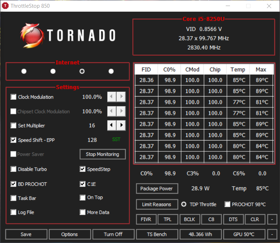
Task: Click the Speed Shift EPP value 128
Action: 92,140
